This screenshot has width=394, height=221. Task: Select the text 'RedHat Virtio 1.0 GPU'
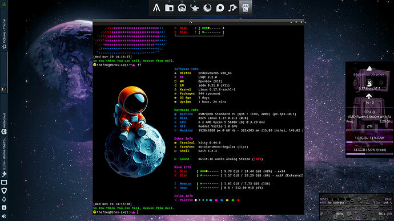[x=218, y=126]
